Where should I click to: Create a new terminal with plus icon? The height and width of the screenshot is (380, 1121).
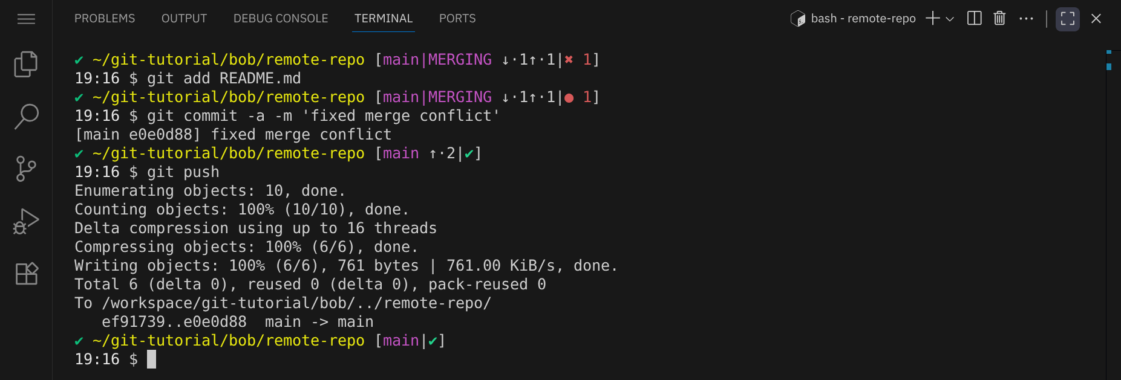933,19
